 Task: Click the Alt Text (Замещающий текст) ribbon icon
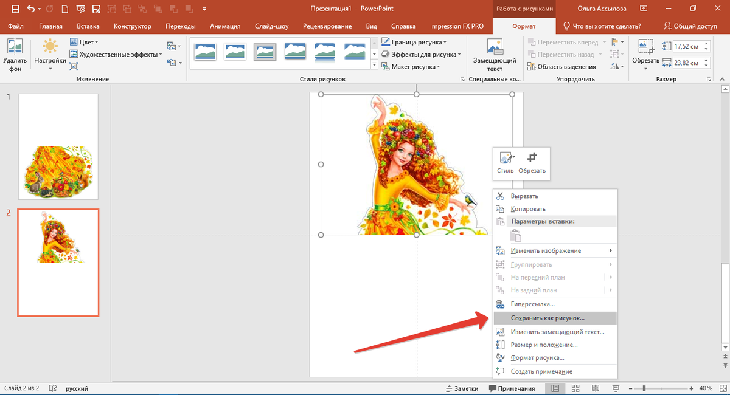[495, 47]
